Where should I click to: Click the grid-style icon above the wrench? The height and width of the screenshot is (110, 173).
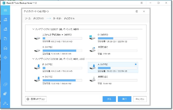coord(5,94)
